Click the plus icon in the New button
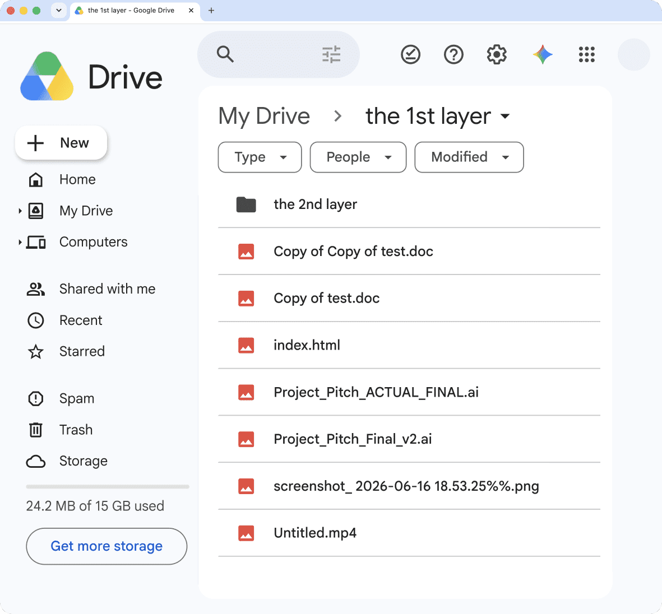Image resolution: width=662 pixels, height=614 pixels. pos(35,143)
